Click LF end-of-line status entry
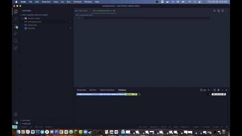Screen dimensions: 242x136 (x=170, y=127)
